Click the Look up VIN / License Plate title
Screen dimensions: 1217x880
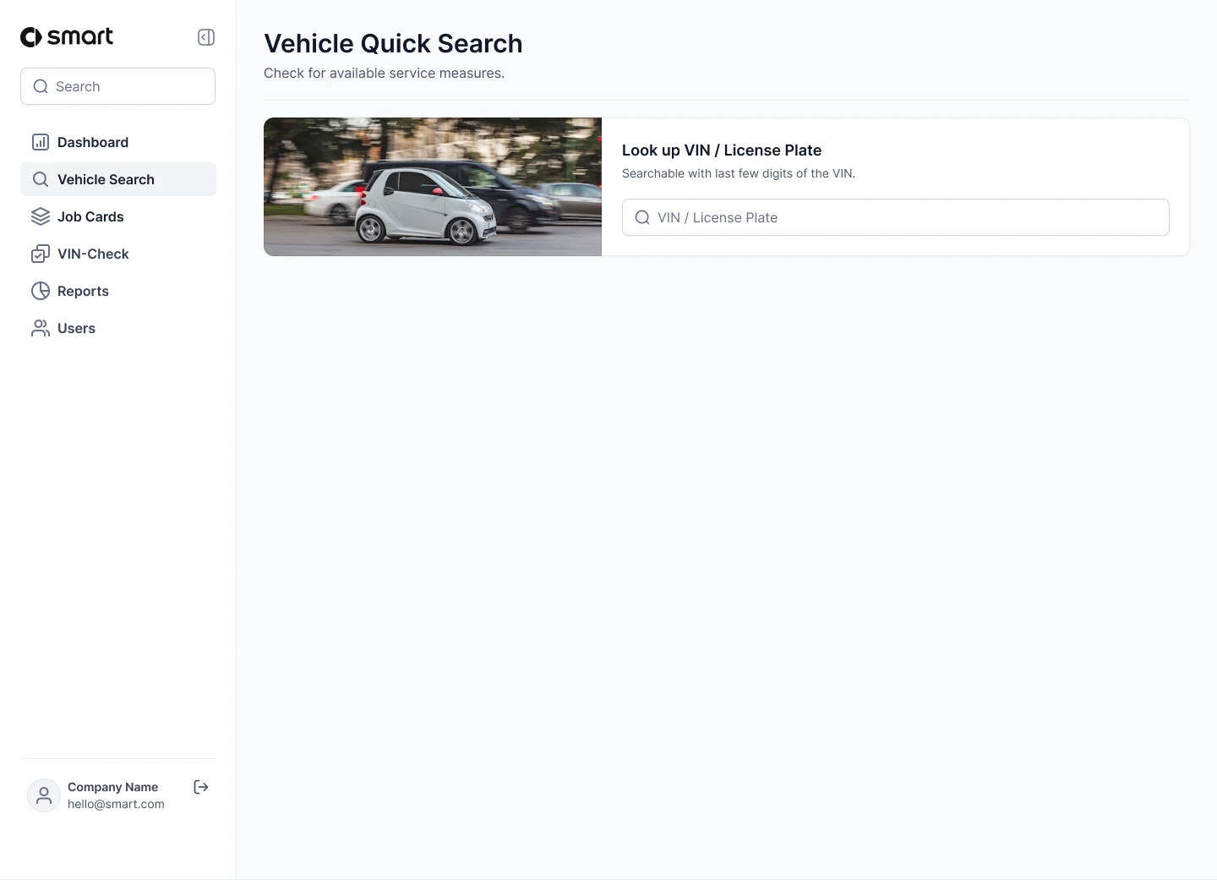722,150
